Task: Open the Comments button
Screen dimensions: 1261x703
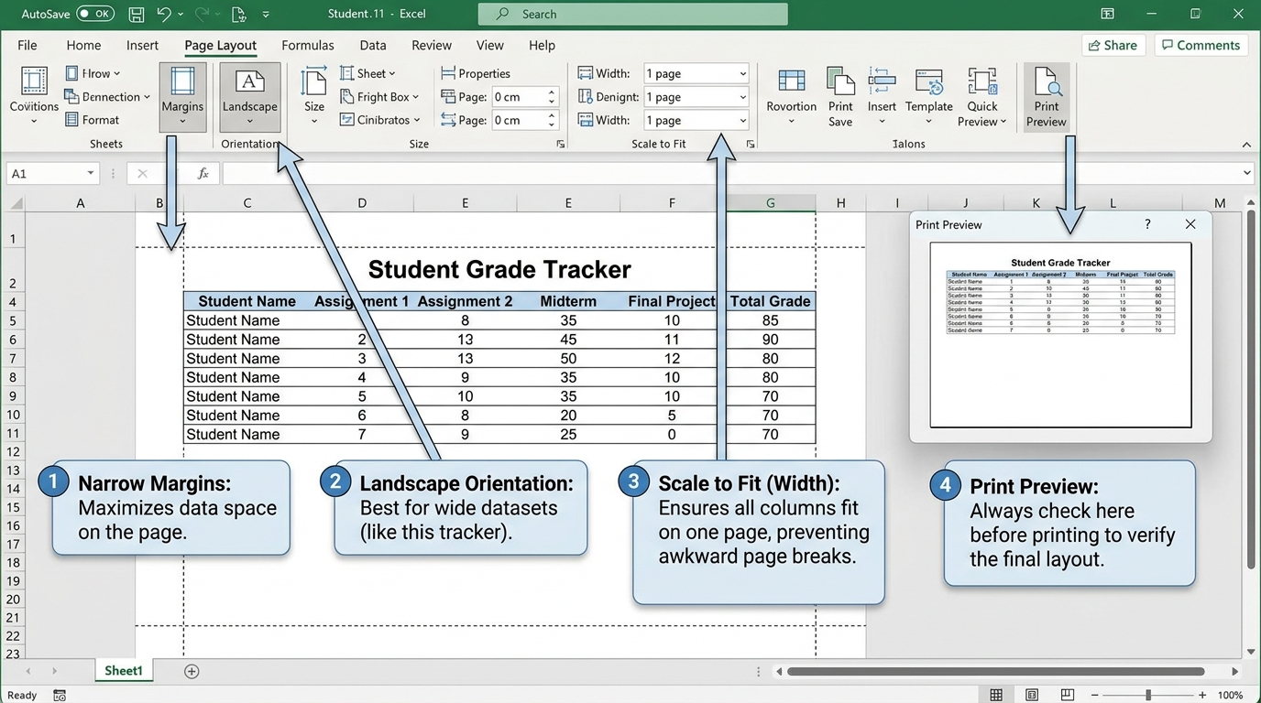Action: click(1199, 45)
